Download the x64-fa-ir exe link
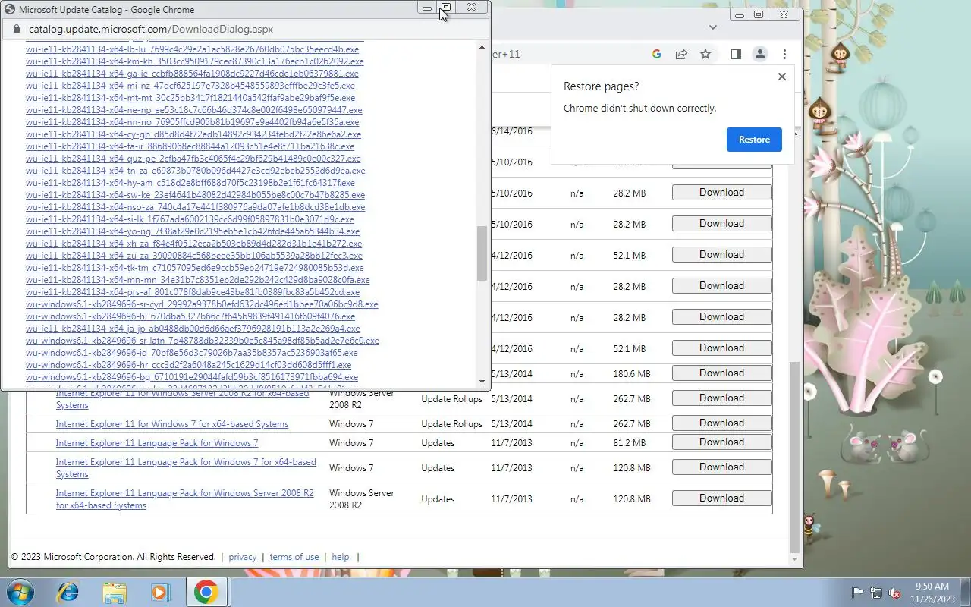The width and height of the screenshot is (971, 607). [x=190, y=146]
